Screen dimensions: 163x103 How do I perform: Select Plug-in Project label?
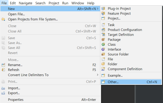tap(119, 9)
